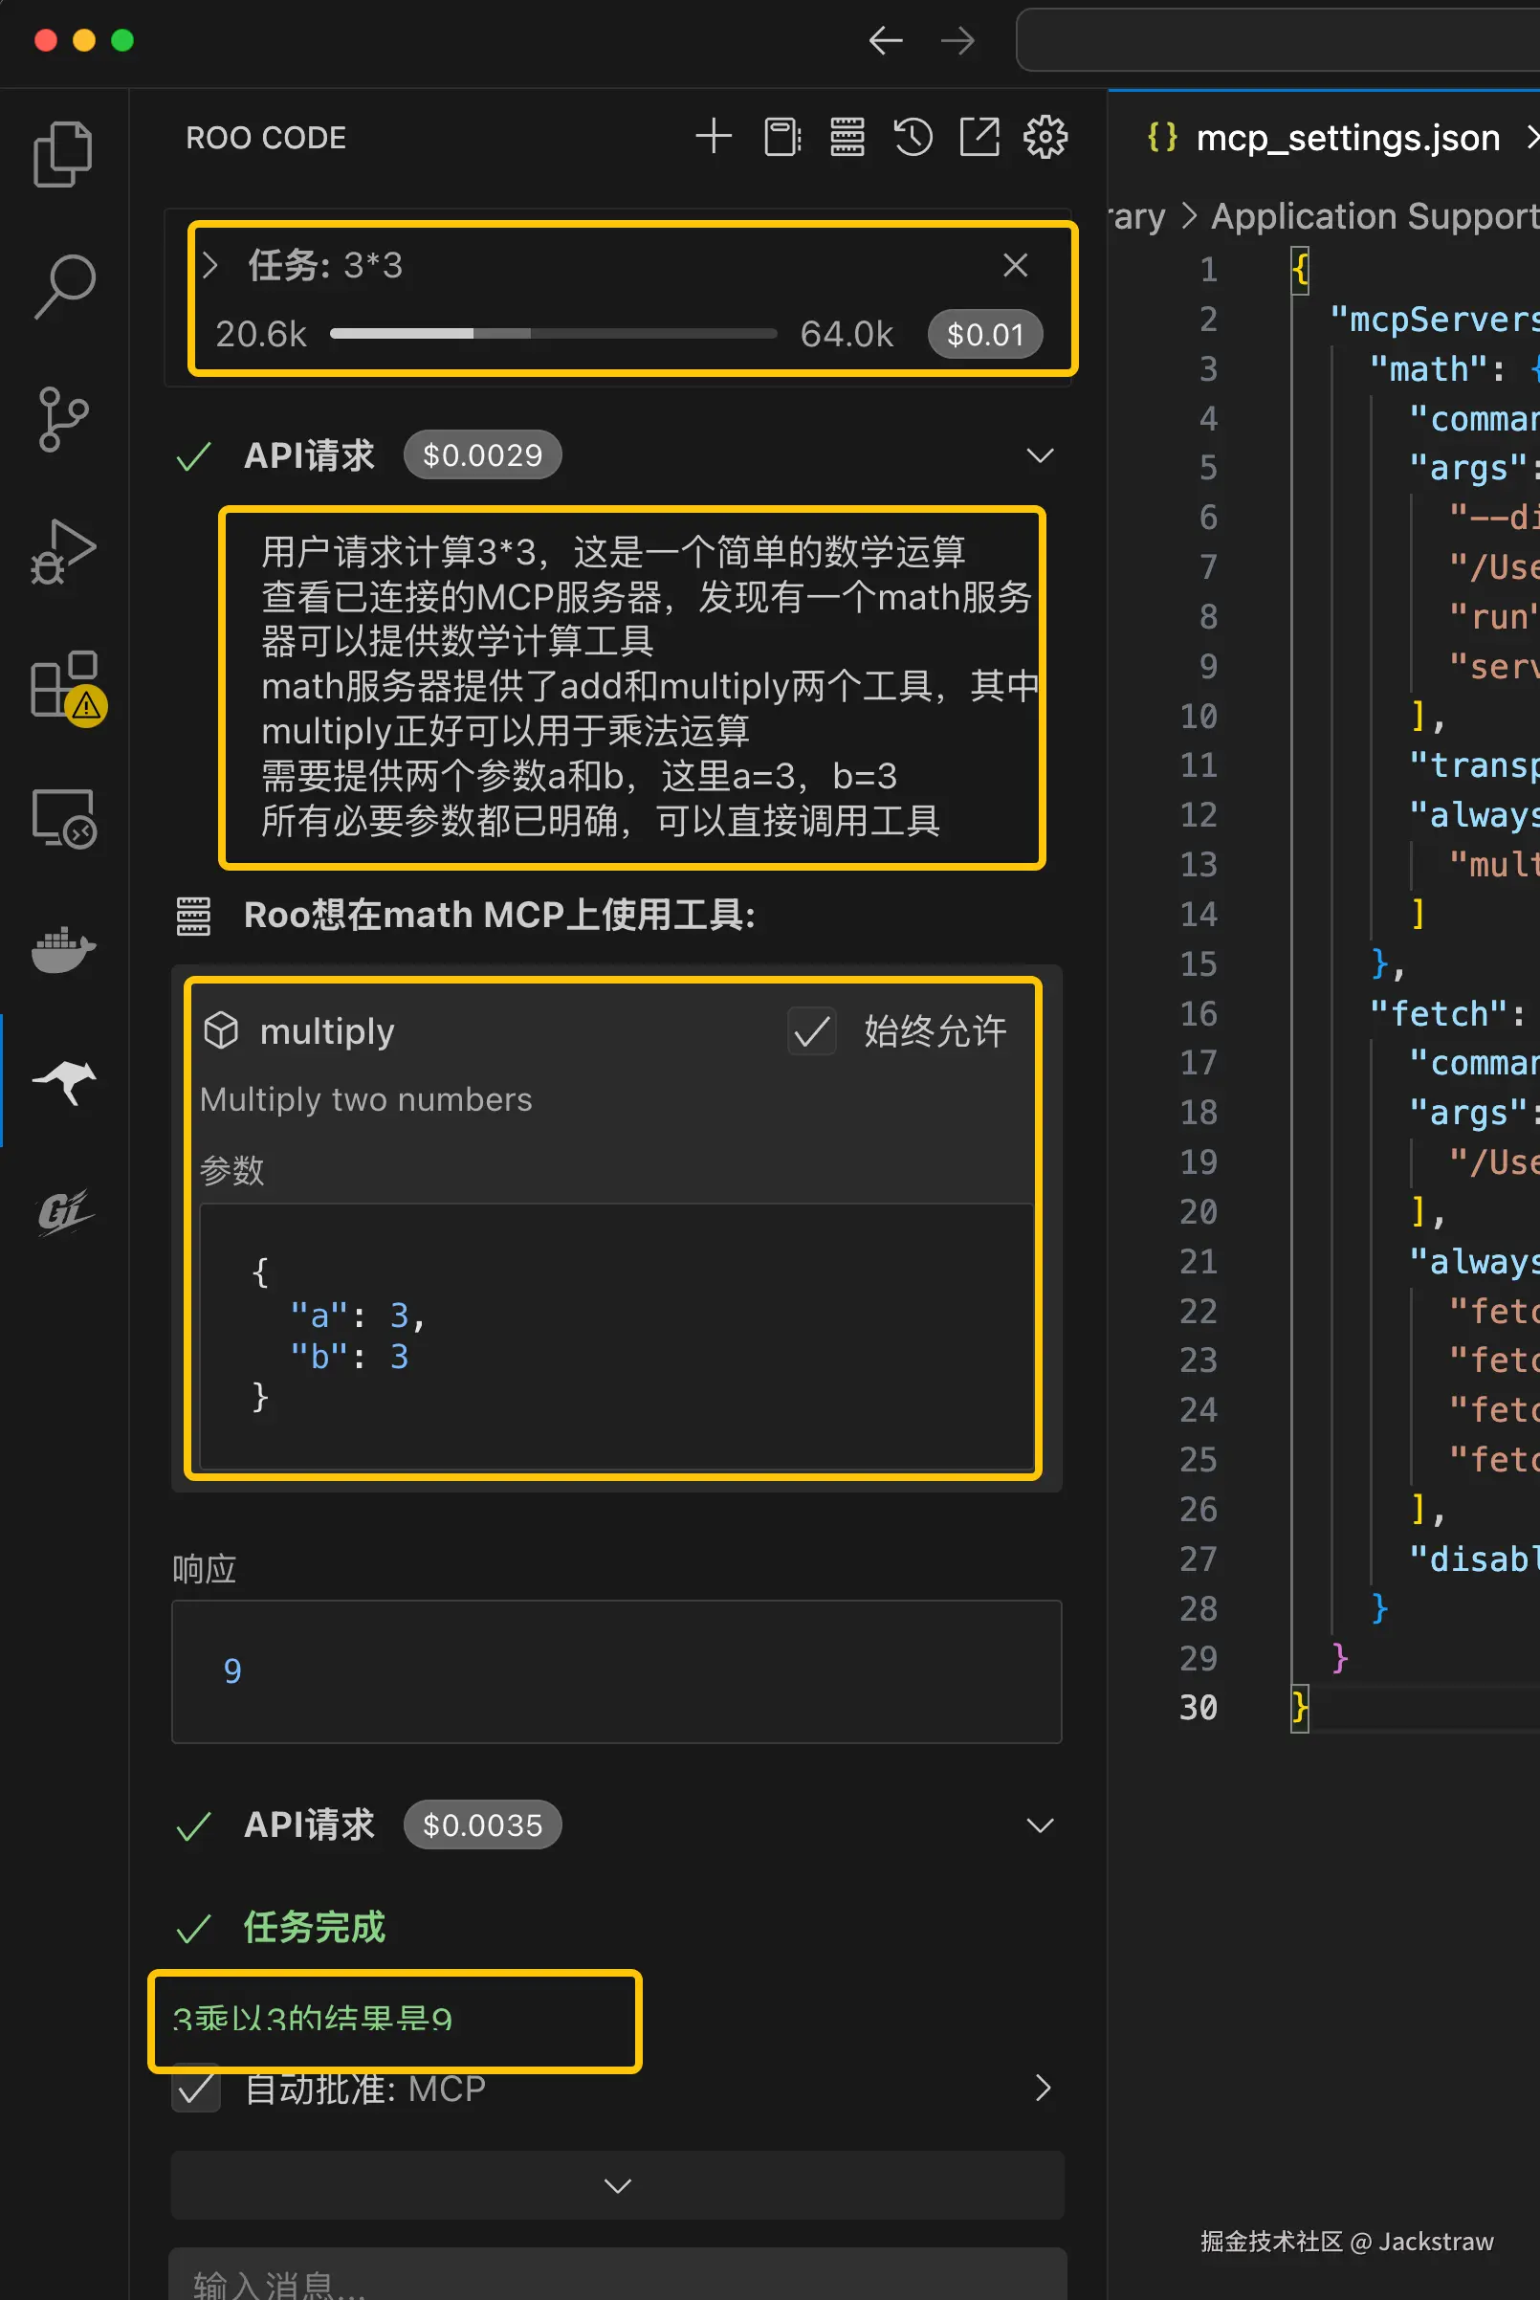Open Extensions showing the warning badge
Screen dimensions: 1540x2300
(64, 688)
